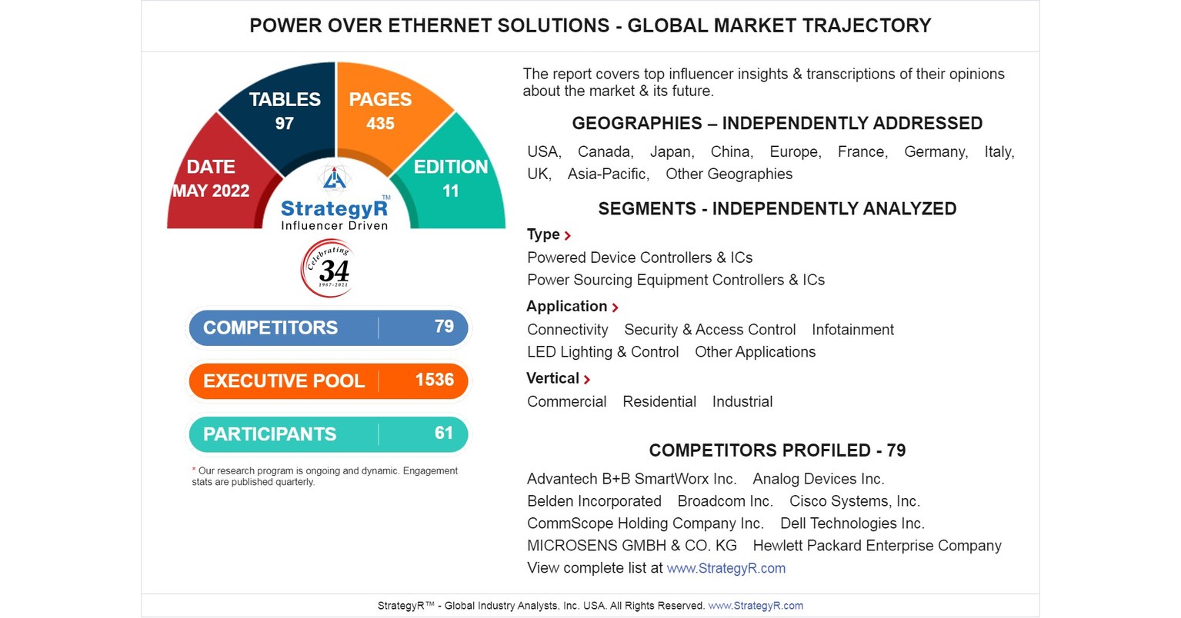Switch to SEGMENTS - INDEPENDENTLY ANALYZED section
1181x618 pixels.
click(777, 208)
